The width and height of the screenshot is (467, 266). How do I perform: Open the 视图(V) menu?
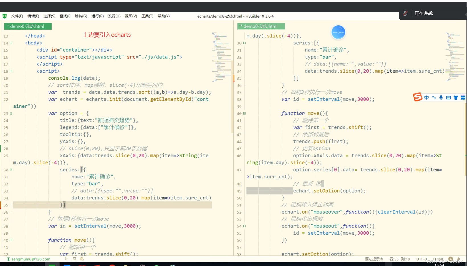pos(131,16)
